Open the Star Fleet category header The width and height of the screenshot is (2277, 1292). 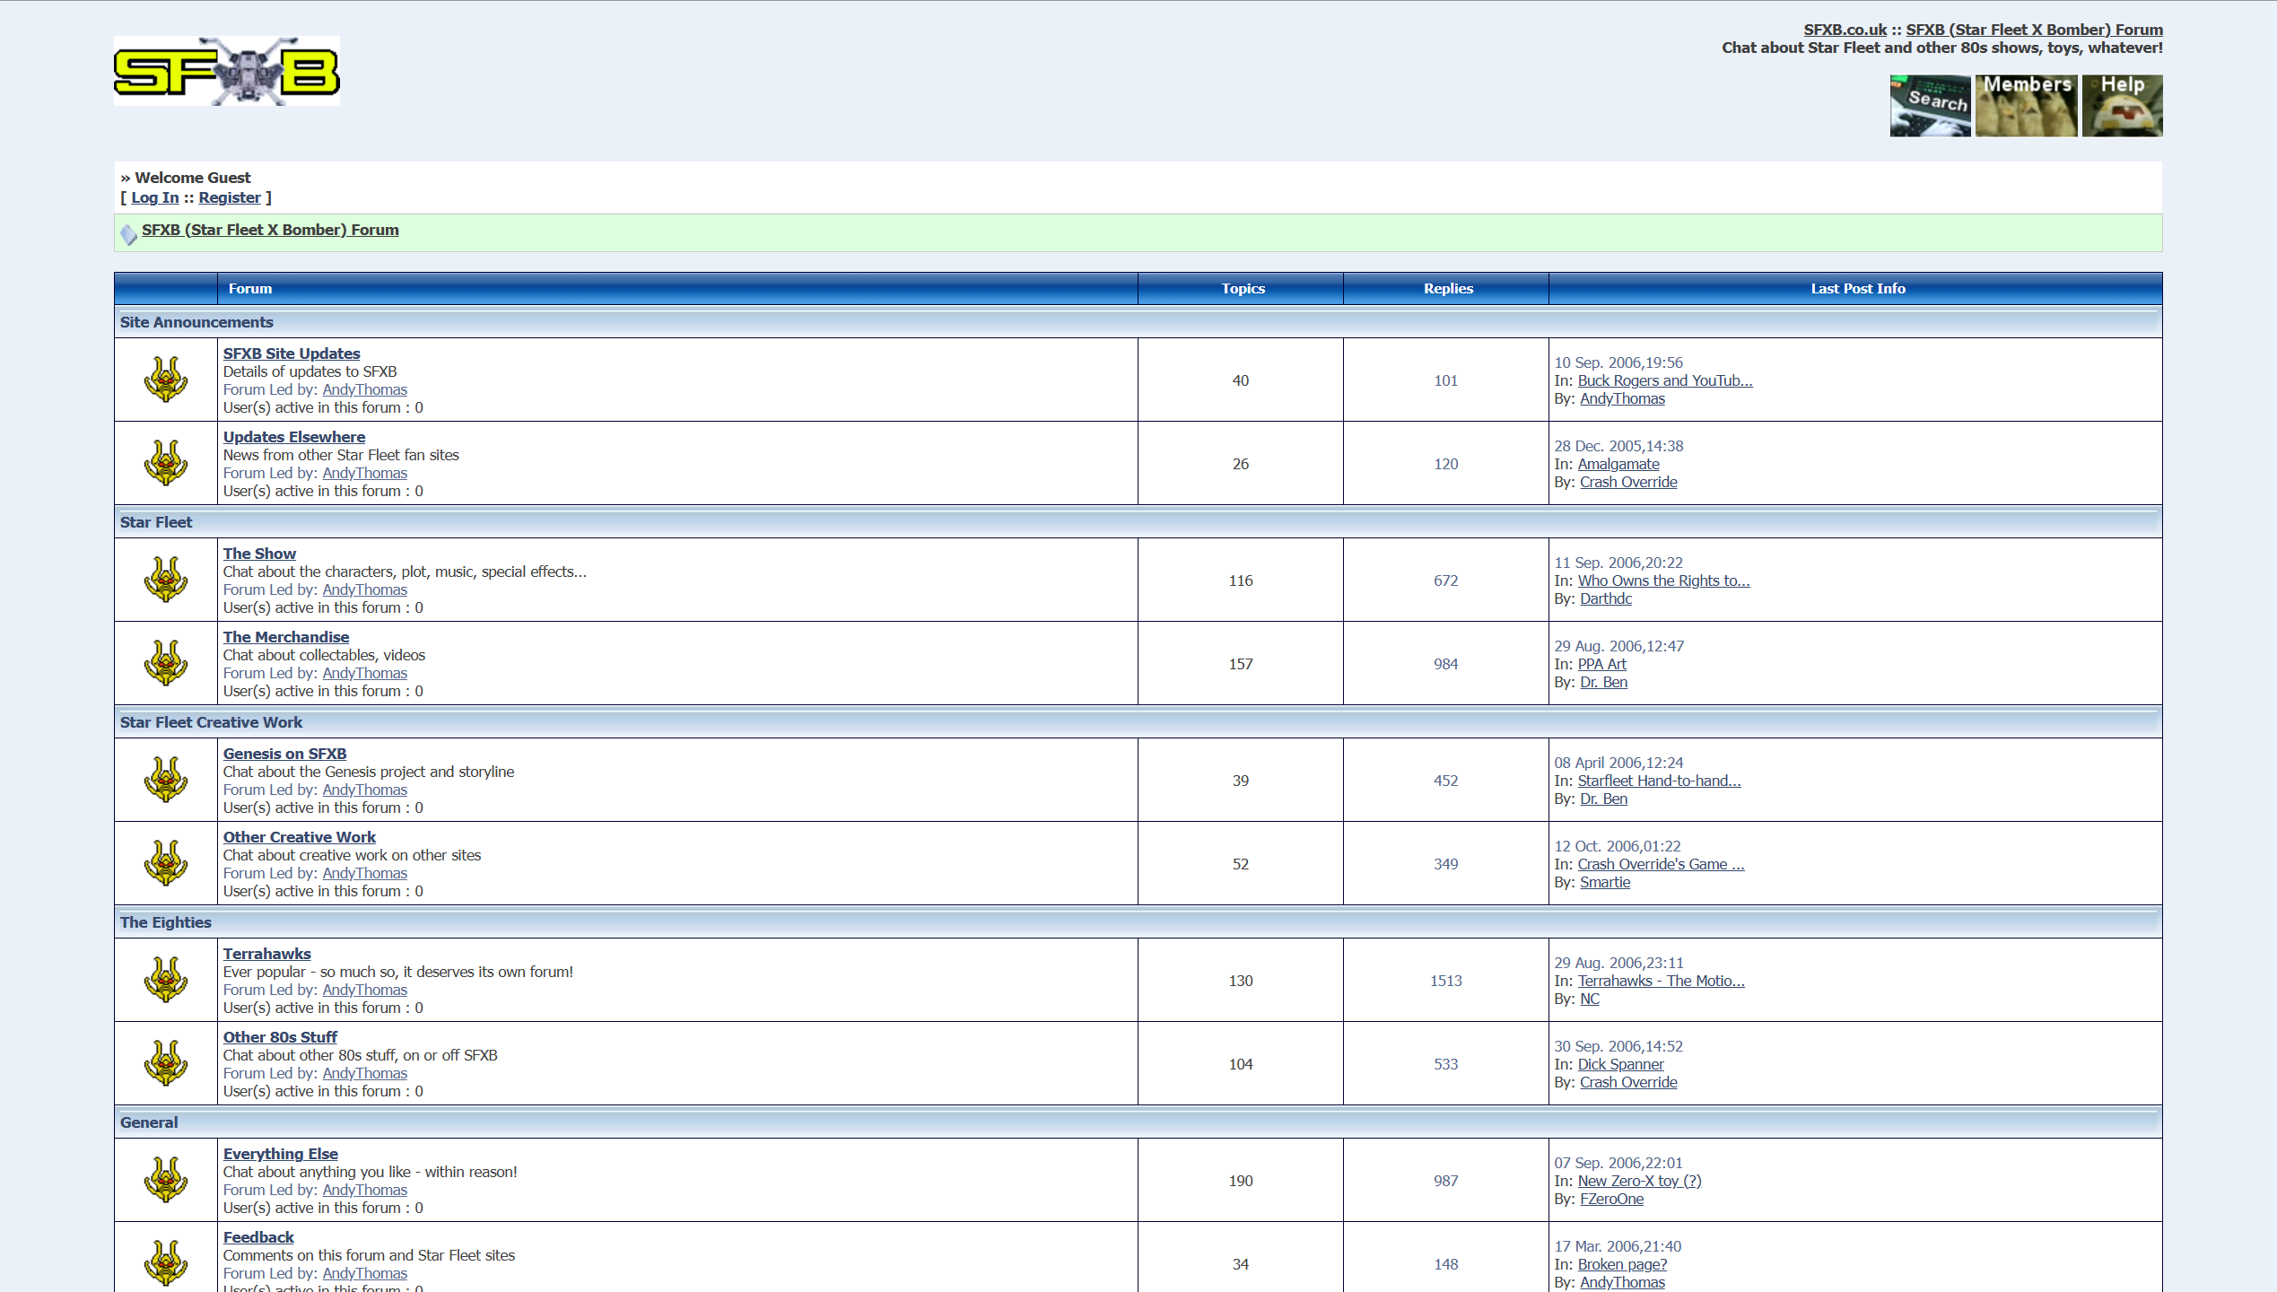pos(156,522)
